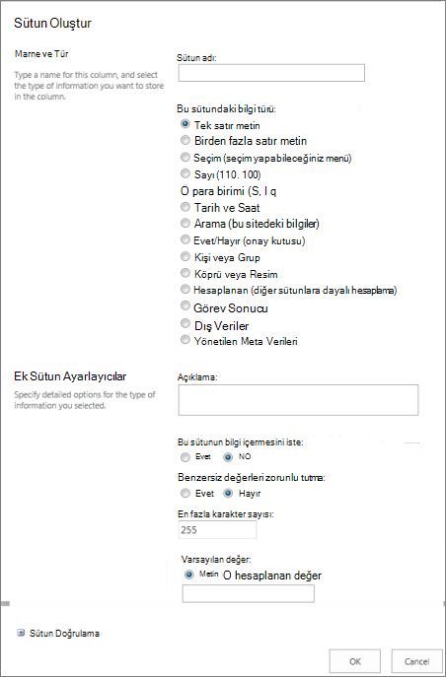Click the Sütun Doğrulama link
Image resolution: width=446 pixels, height=677 pixels.
(64, 634)
